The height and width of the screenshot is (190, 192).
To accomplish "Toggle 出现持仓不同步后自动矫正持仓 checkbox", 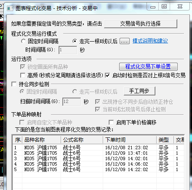I will point(98,102).
